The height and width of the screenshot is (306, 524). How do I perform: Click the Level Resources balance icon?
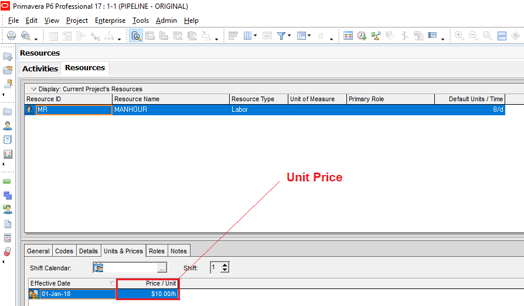pyautogui.click(x=376, y=35)
